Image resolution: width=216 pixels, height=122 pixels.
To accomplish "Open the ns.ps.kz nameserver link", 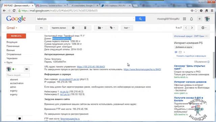I will (x=64, y=91).
